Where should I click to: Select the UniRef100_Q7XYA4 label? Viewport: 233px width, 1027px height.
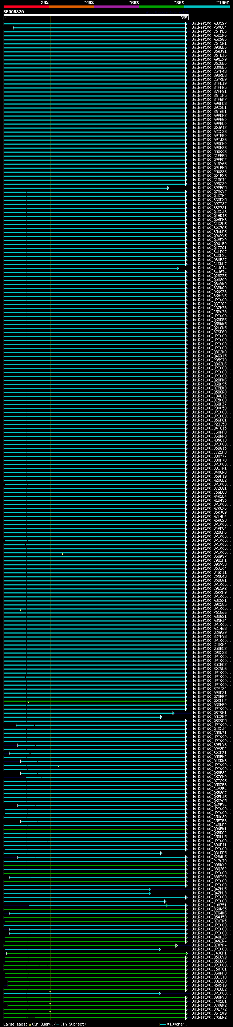[209, 945]
